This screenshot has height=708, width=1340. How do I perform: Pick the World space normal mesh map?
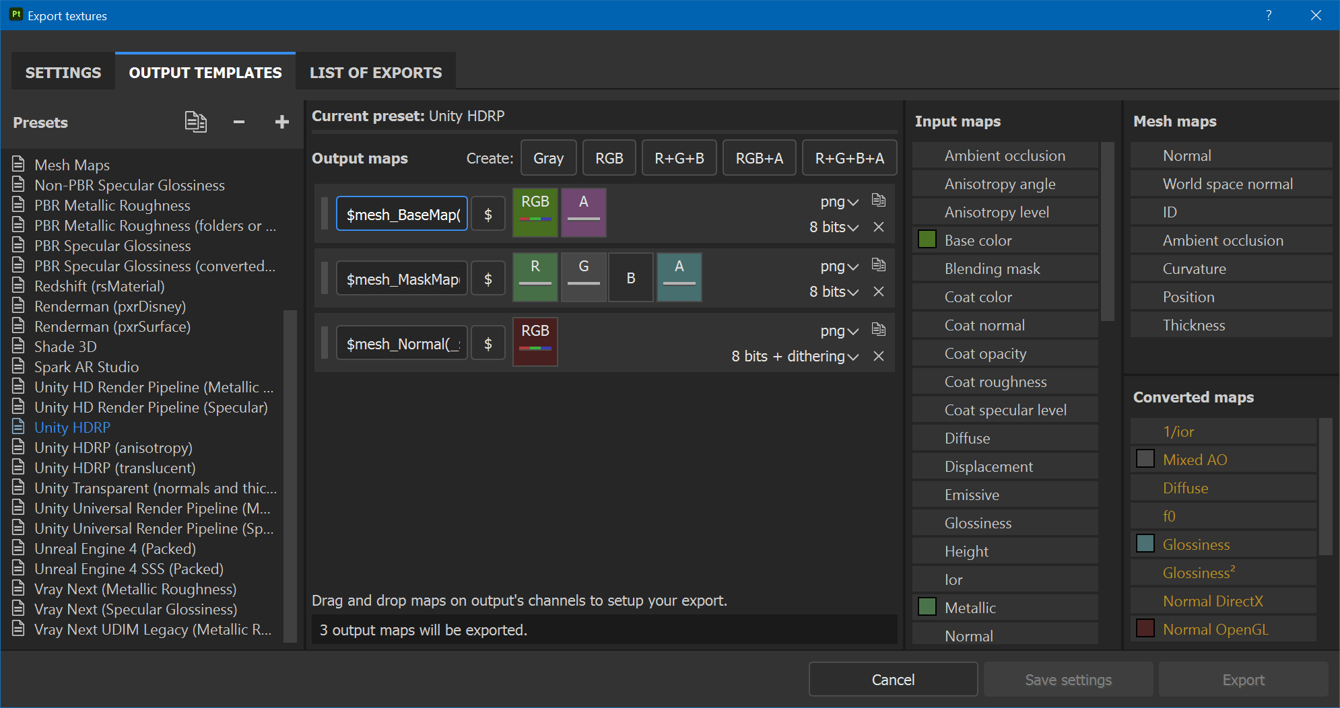tap(1232, 183)
